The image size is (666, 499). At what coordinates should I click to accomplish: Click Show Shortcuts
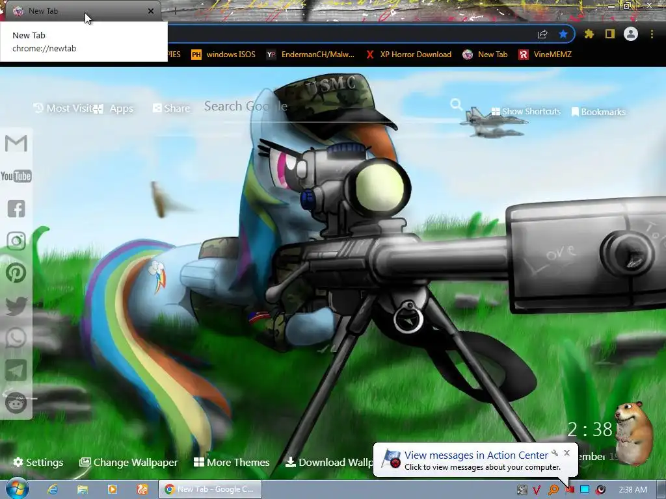tap(526, 112)
